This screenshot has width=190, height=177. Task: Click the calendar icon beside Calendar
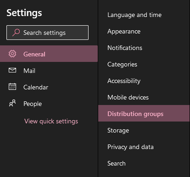pyautogui.click(x=12, y=87)
